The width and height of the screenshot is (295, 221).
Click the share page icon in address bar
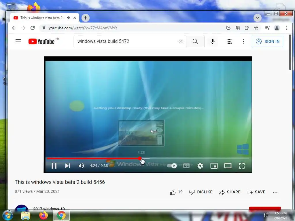tap(247, 28)
